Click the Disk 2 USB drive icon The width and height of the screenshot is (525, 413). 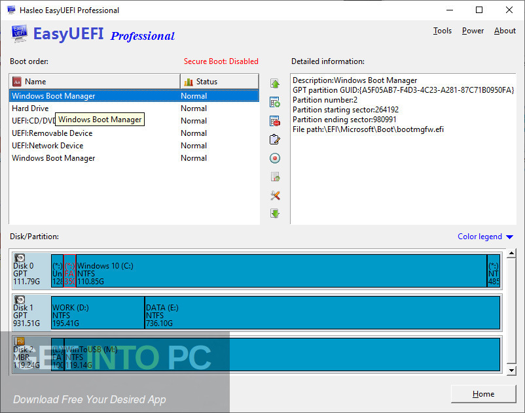click(x=20, y=341)
